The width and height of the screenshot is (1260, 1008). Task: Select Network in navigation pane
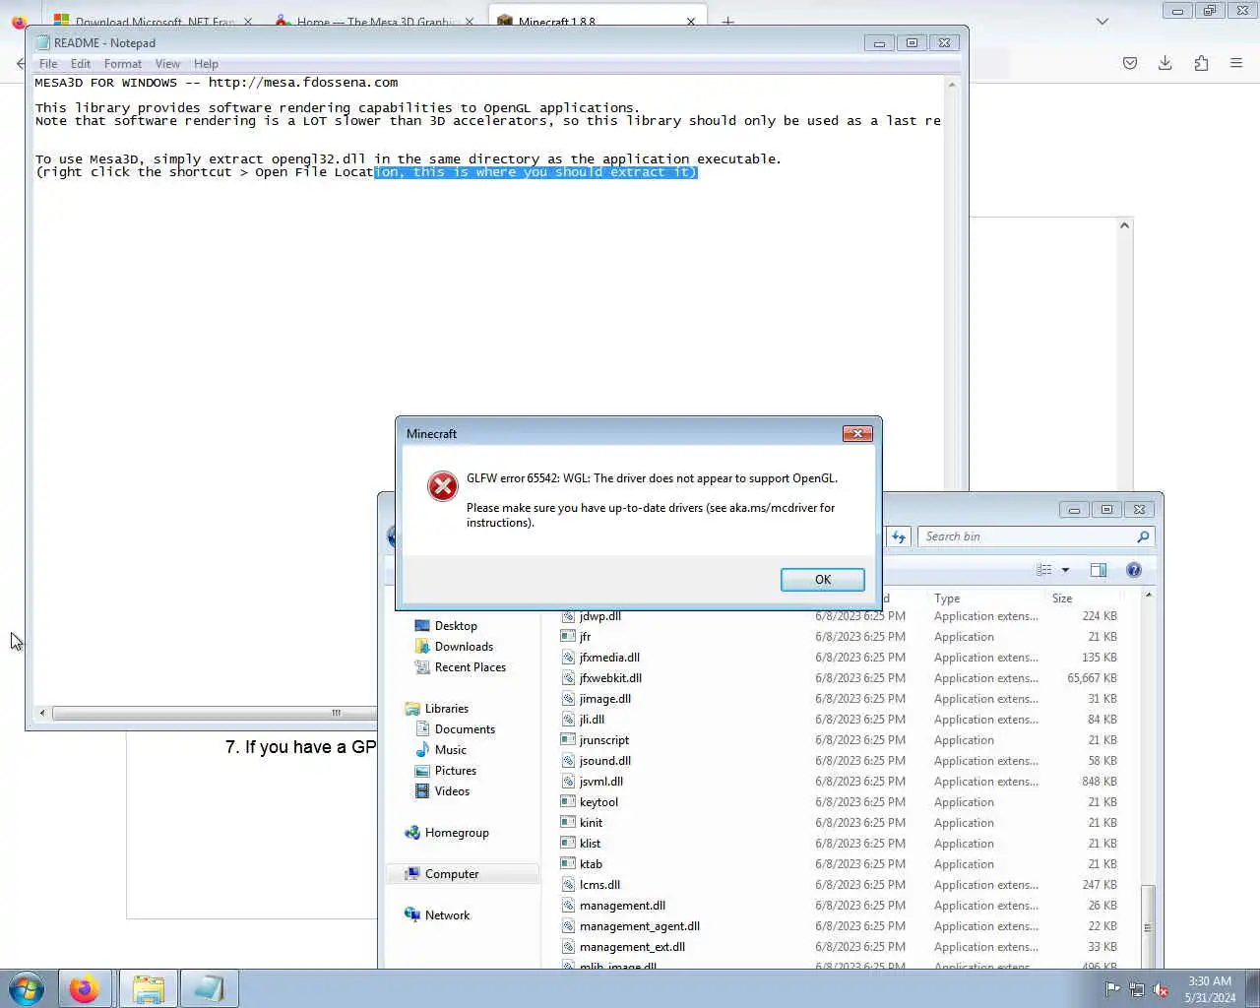447,915
